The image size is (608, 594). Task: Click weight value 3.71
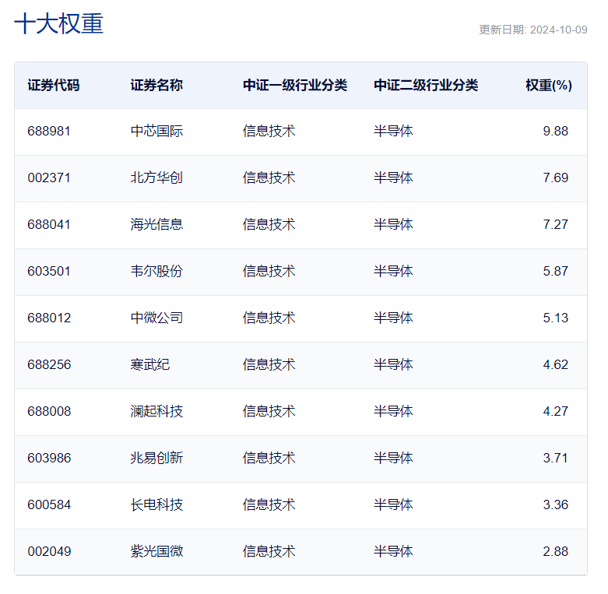[555, 458]
